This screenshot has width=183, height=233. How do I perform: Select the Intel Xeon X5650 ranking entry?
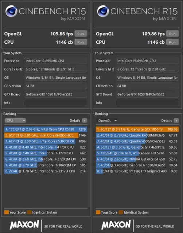[46, 130]
